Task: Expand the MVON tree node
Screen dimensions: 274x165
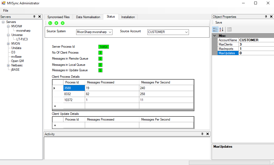Action: pyautogui.click(x=8, y=44)
